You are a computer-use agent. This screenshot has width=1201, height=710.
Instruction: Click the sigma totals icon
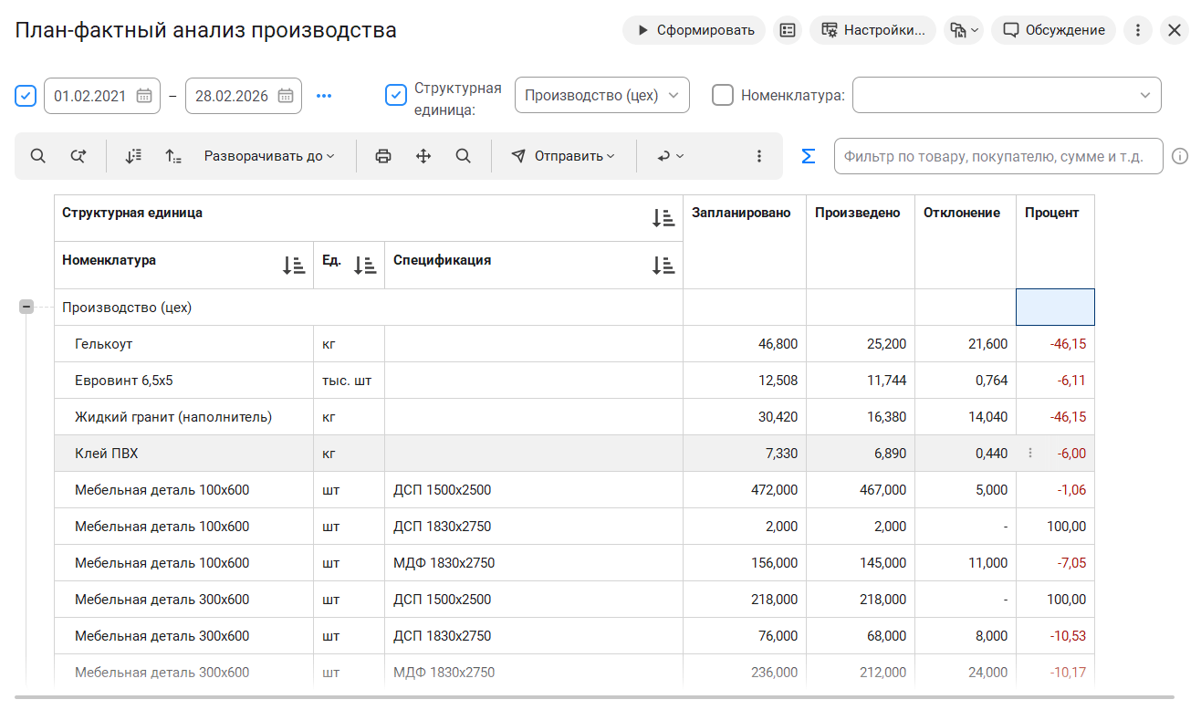(808, 156)
